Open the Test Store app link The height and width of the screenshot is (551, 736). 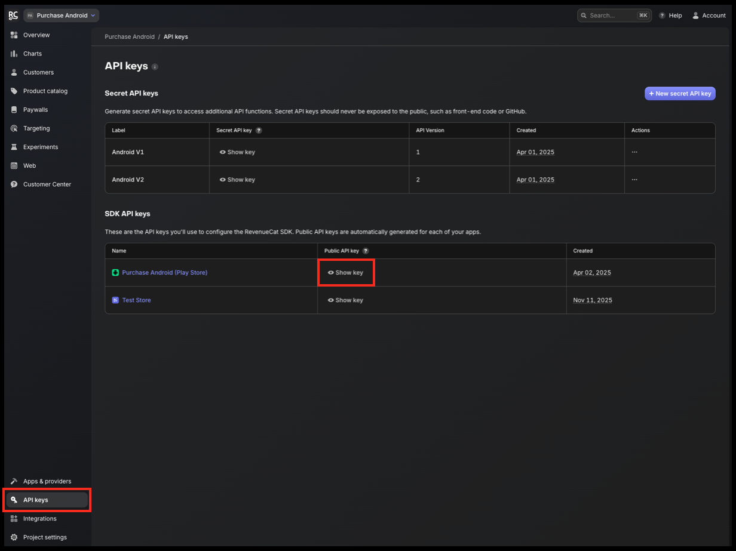(x=136, y=300)
